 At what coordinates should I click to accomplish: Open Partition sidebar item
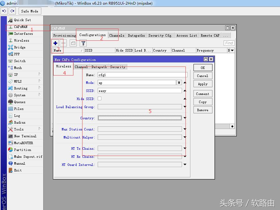[x=25, y=150]
